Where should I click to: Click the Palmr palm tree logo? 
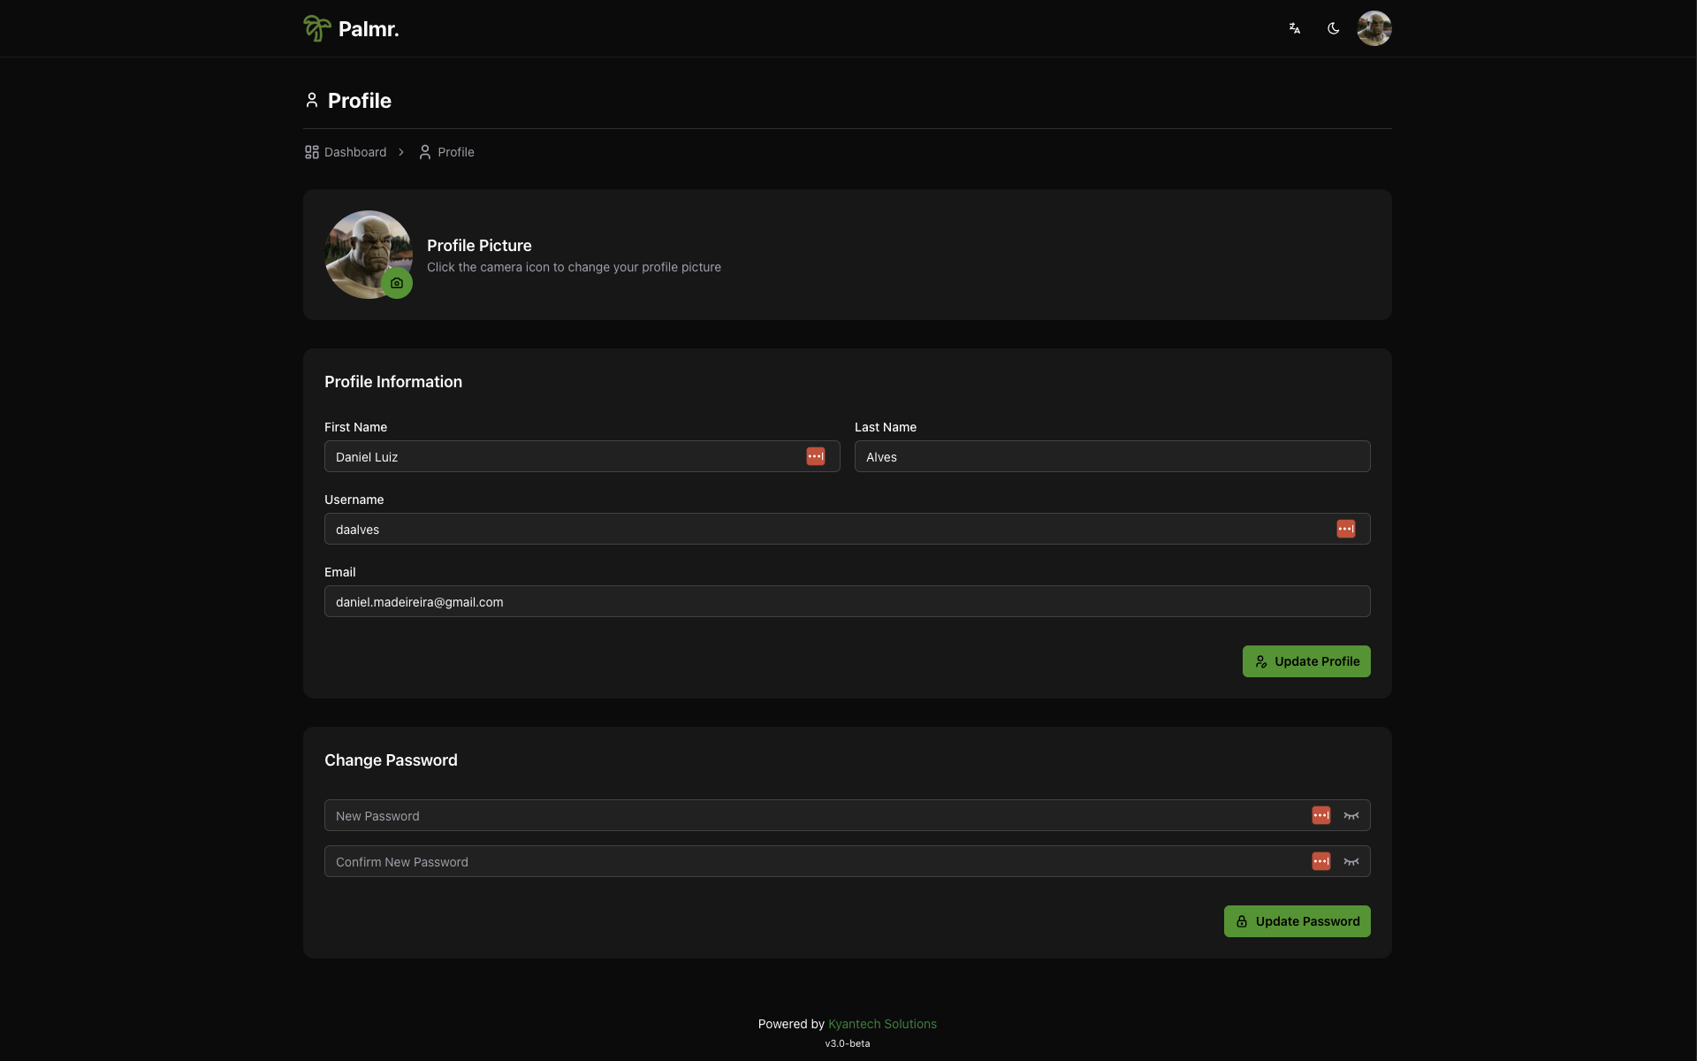pyautogui.click(x=316, y=28)
